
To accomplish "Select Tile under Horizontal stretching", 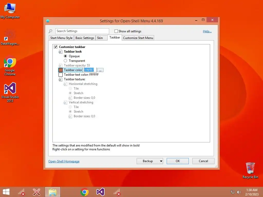I will pos(70,88).
